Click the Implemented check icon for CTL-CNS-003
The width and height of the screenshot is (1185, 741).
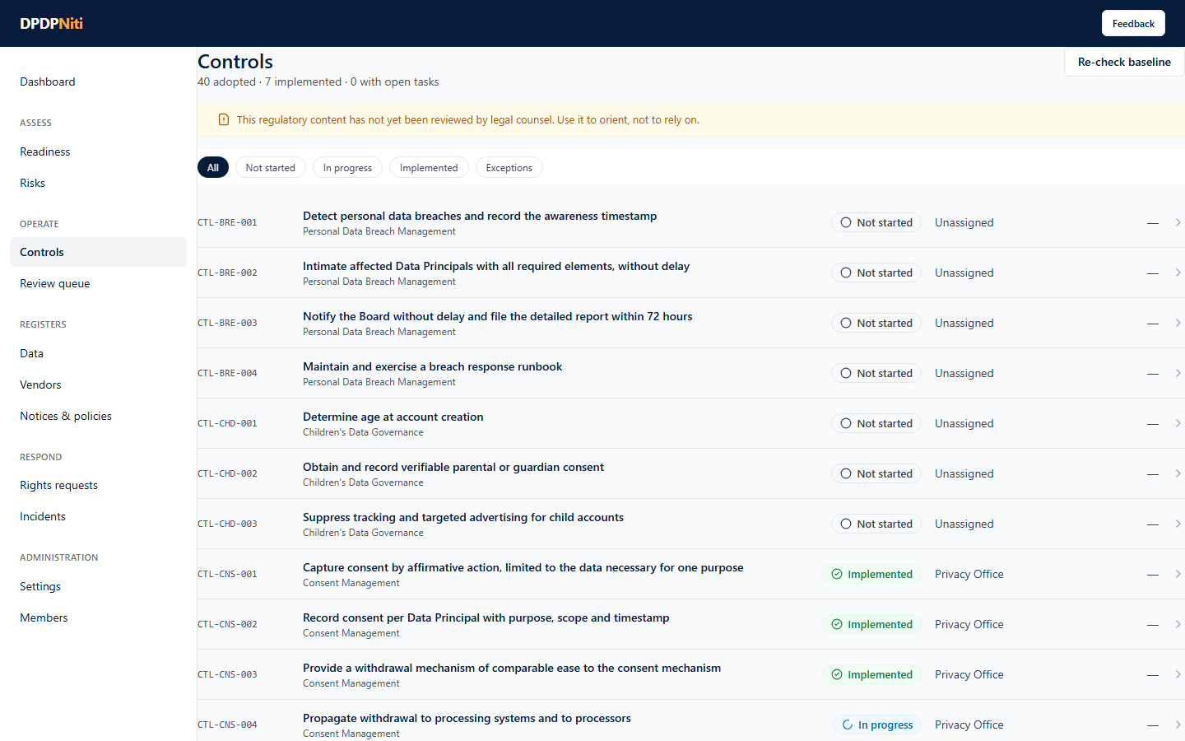click(x=837, y=674)
